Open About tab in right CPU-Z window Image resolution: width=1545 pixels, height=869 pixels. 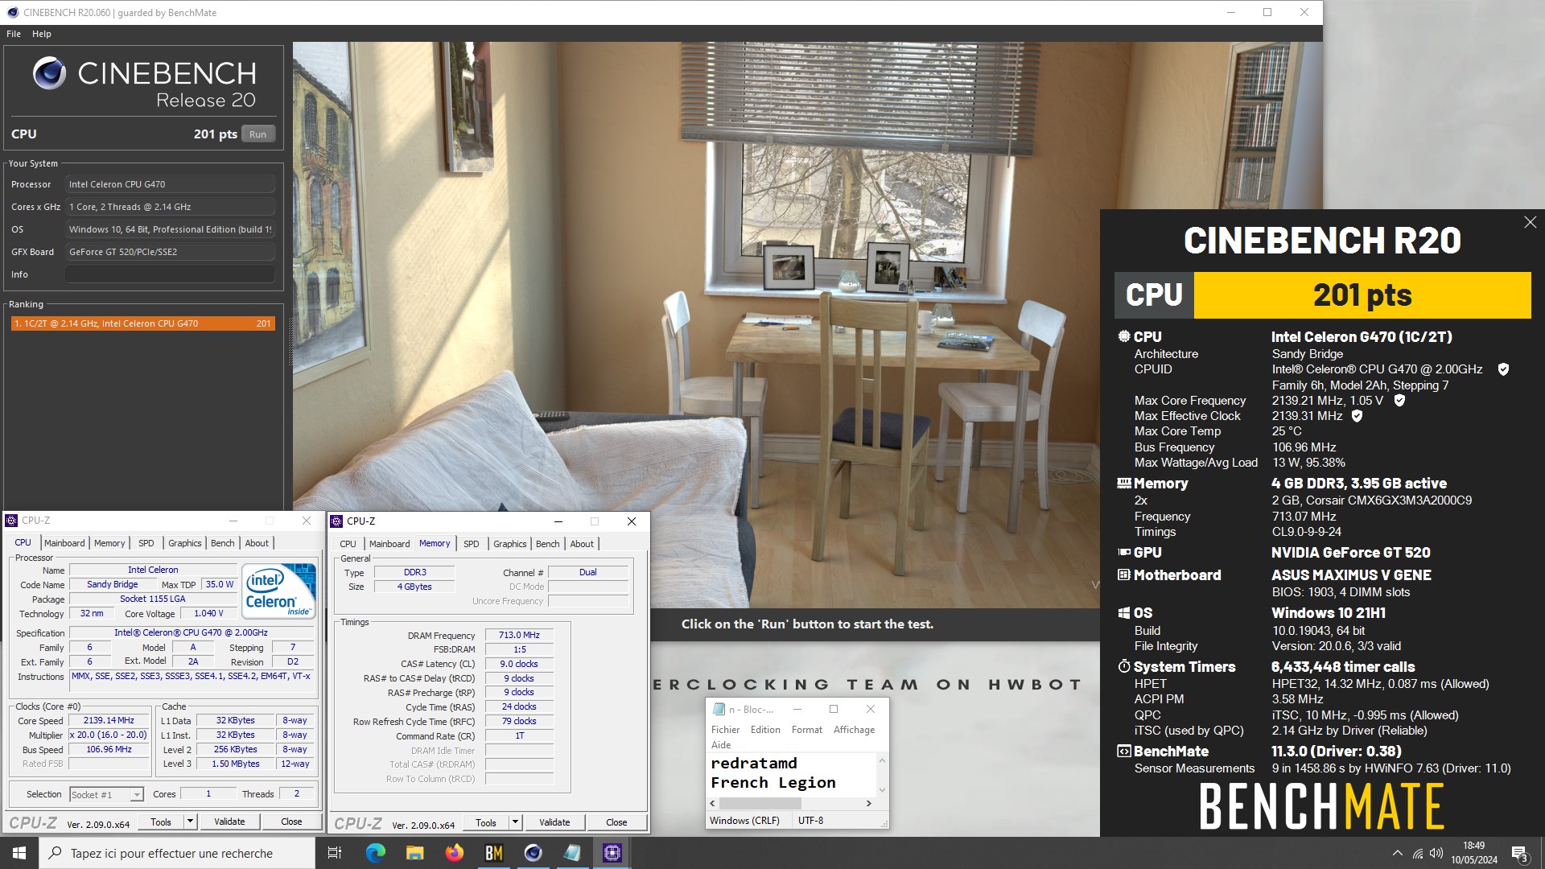point(582,544)
